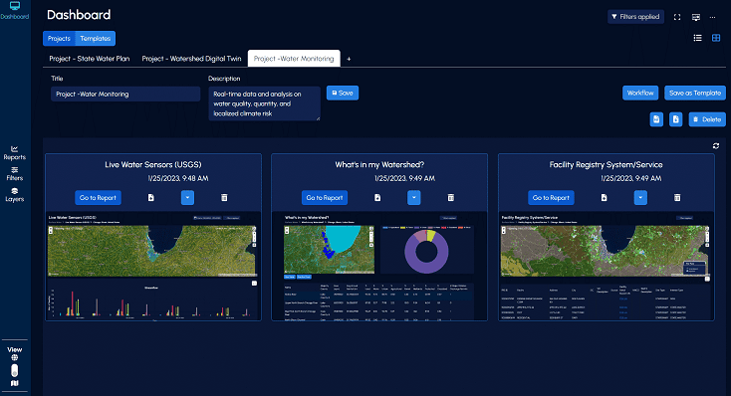Image resolution: width=731 pixels, height=396 pixels.
Task: Open Project - State Water Plan tab
Action: coord(90,59)
